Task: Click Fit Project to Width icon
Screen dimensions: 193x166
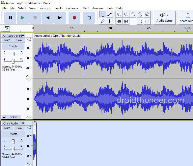Action: (x=140, y=15)
